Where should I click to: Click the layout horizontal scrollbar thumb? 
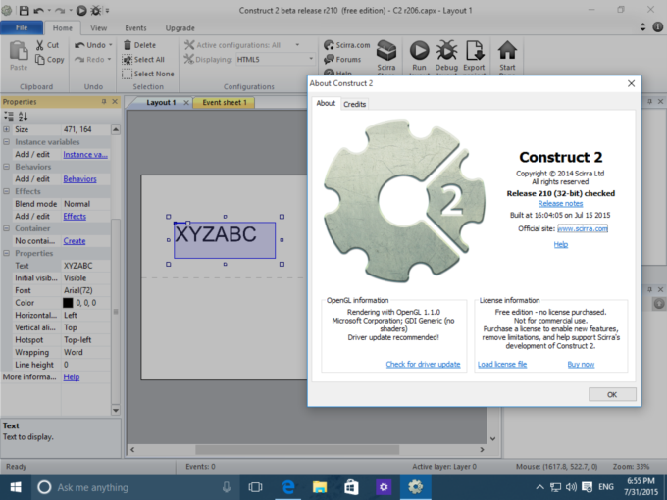[297, 449]
